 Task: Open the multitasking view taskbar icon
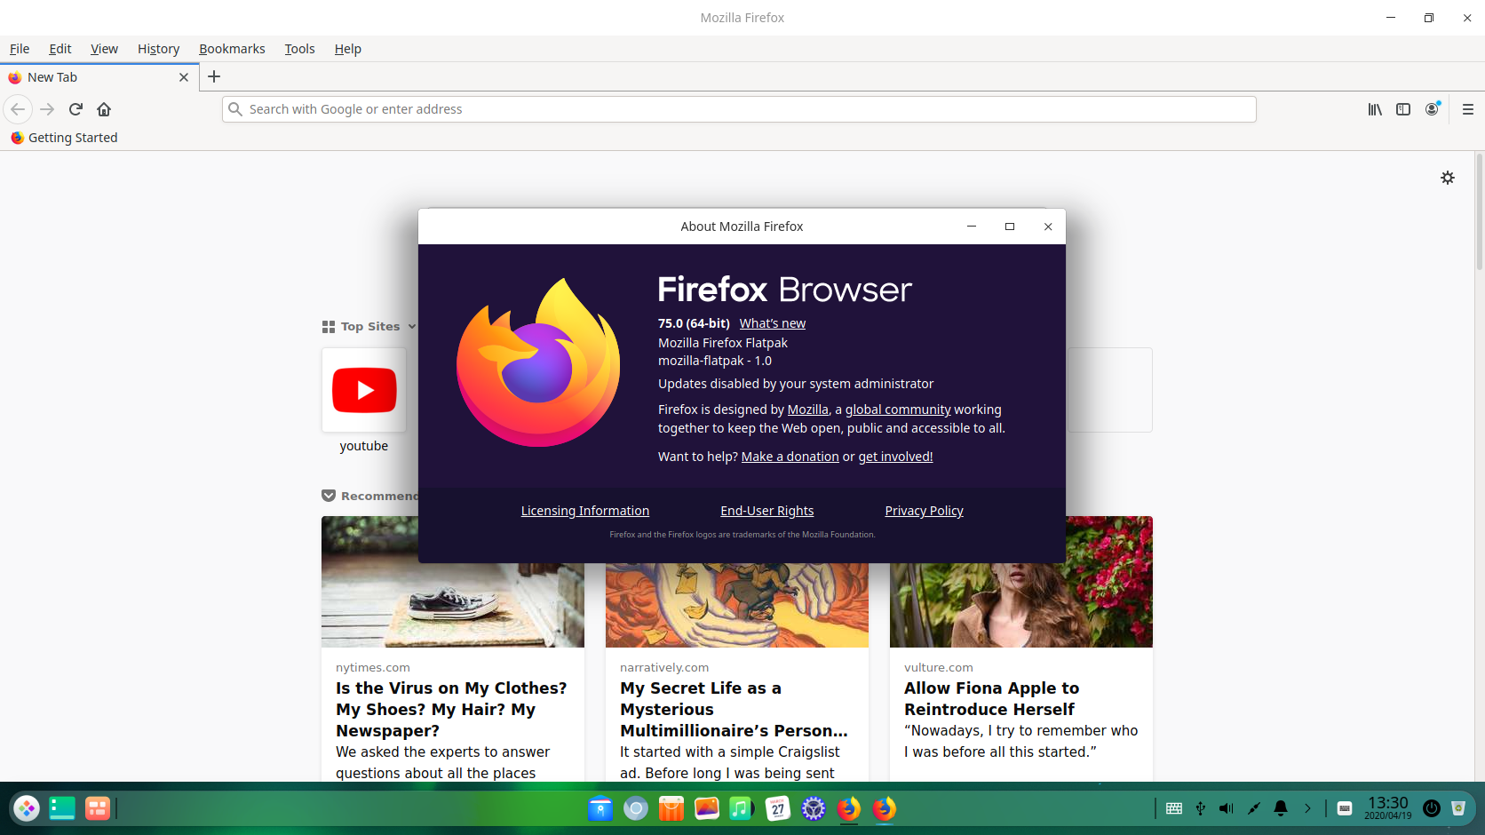(x=98, y=808)
